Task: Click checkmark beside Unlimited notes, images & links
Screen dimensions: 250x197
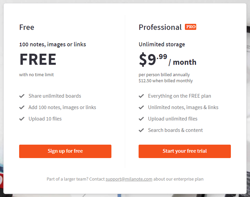Action: point(141,107)
